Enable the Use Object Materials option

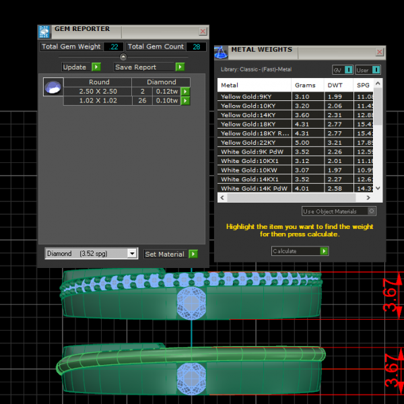click(x=372, y=211)
